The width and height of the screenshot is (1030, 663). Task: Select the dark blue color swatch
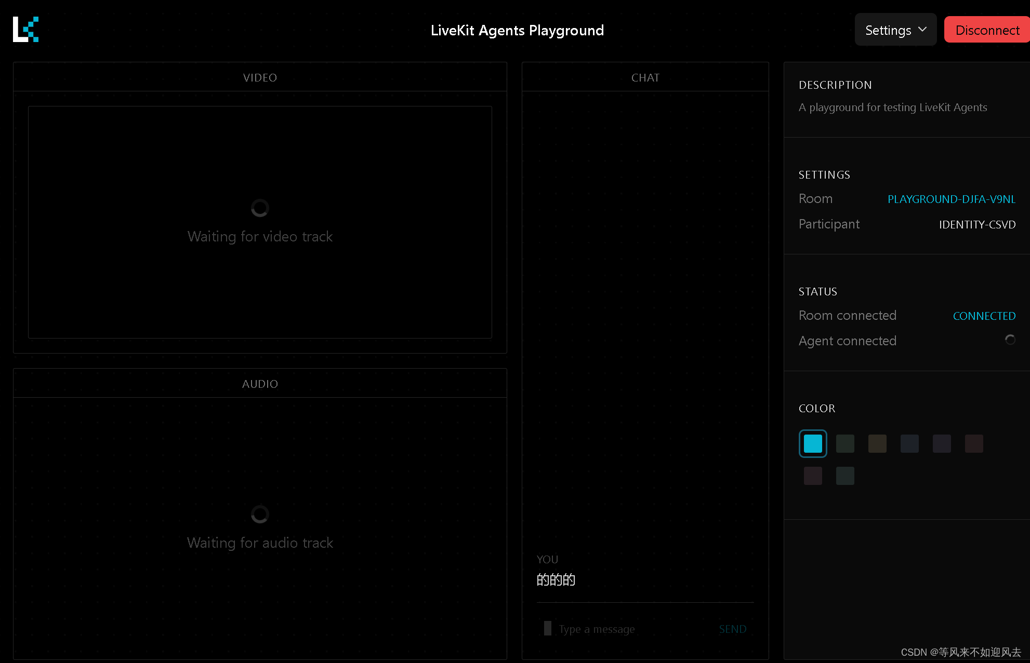tap(910, 442)
